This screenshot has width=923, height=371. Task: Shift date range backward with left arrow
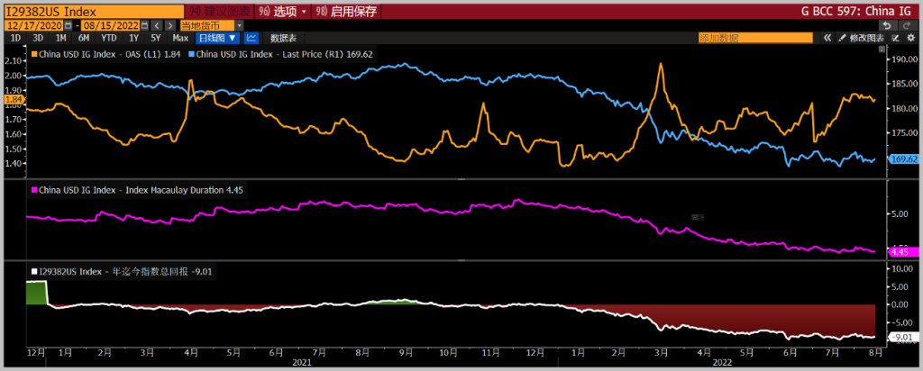point(157,26)
